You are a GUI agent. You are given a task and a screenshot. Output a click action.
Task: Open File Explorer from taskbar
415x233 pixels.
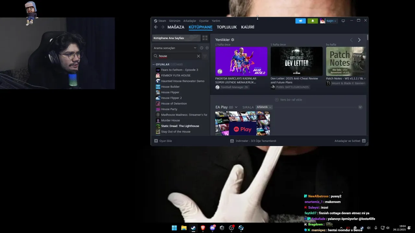tap(184, 228)
